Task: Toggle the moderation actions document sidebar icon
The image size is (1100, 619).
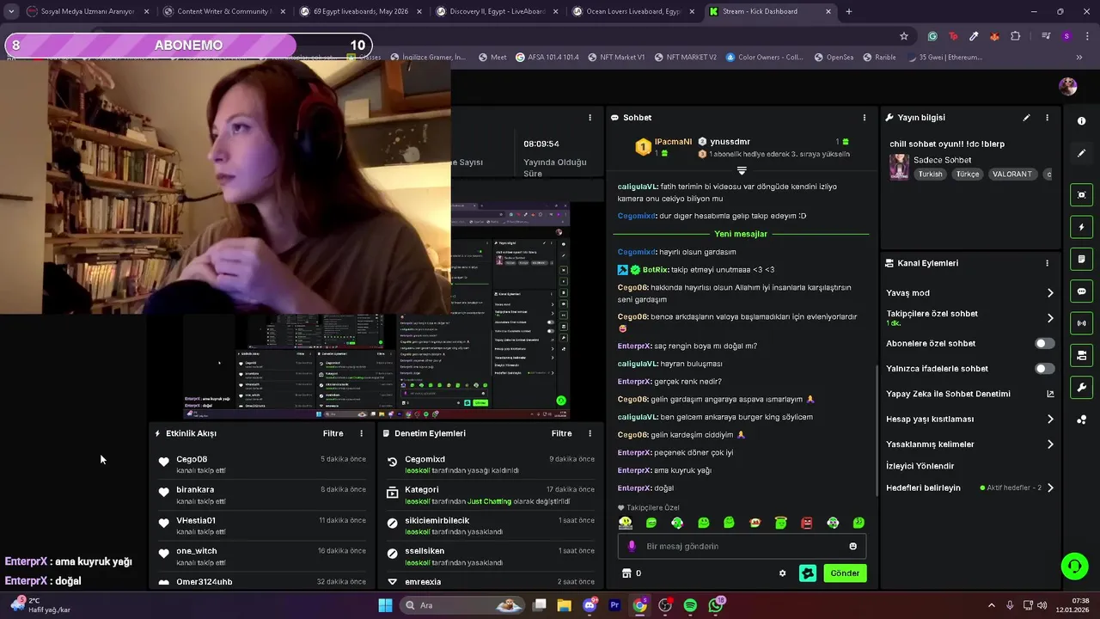Action: tap(1081, 260)
